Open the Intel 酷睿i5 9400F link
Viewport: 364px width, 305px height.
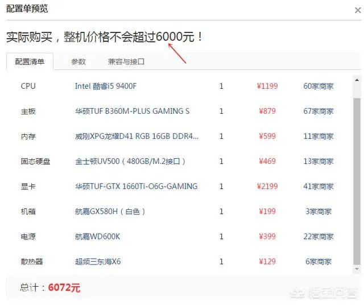click(x=106, y=86)
